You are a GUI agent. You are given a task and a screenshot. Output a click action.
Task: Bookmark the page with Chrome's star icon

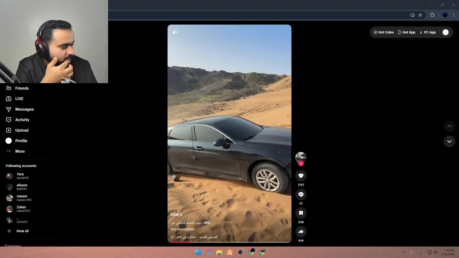(420, 15)
